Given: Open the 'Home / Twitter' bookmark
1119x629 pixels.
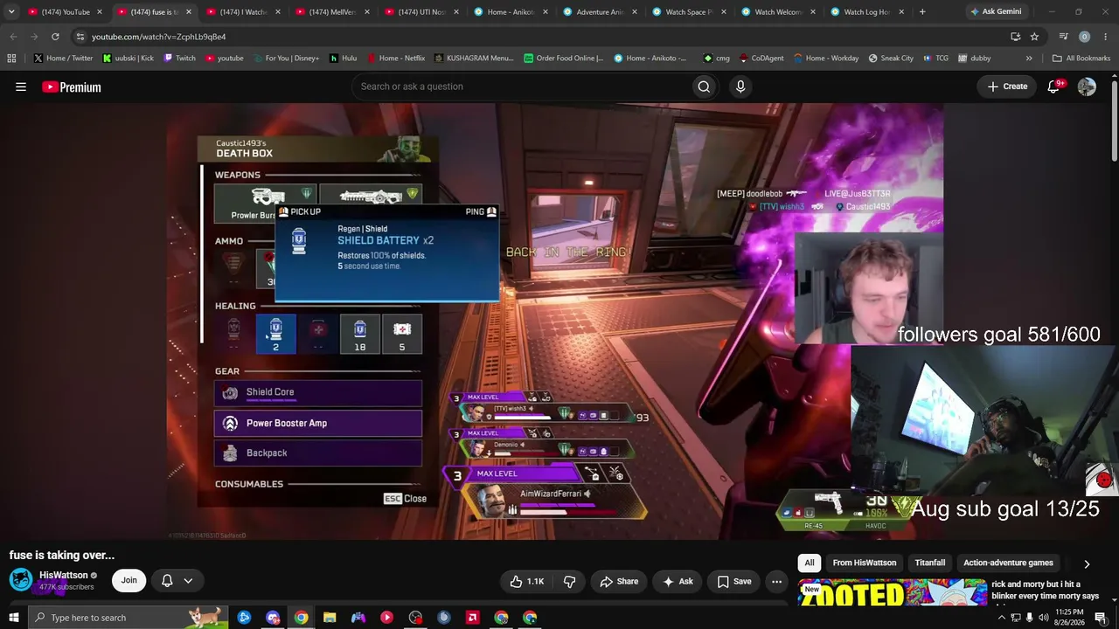Looking at the screenshot, I should click(x=63, y=59).
